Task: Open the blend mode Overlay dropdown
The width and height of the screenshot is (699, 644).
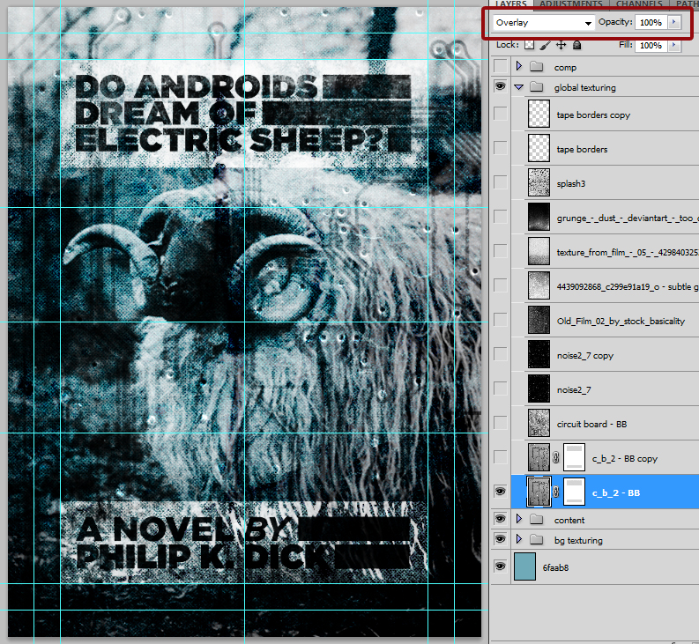Action: pyautogui.click(x=543, y=23)
